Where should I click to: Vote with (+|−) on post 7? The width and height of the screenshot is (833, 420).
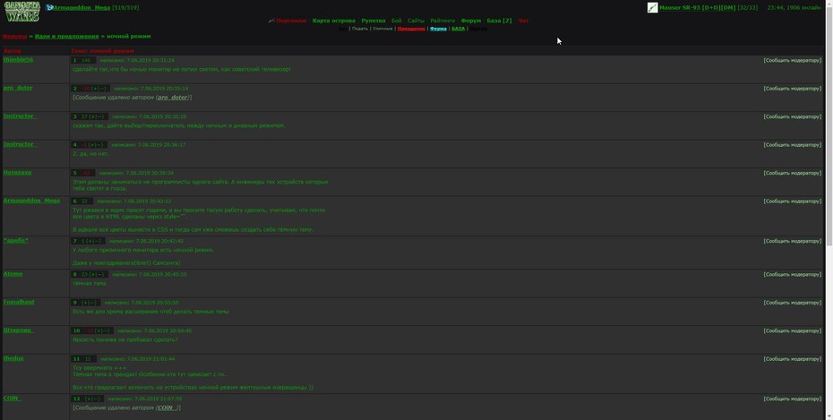click(94, 241)
